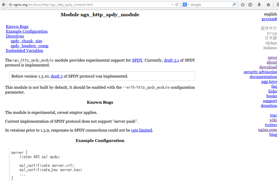Image resolution: width=279 pixels, height=182 pixels.
Task: Switch language to русский
Action: (x=269, y=19)
